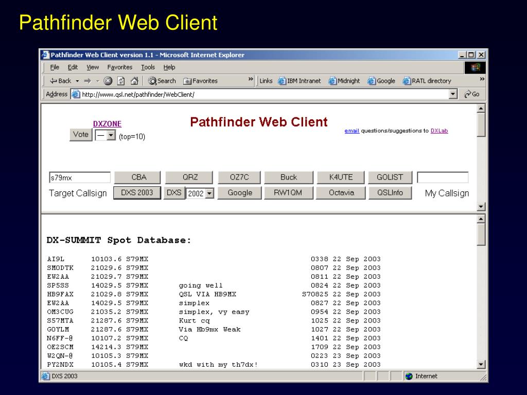This screenshot has height=395, width=527.
Task: Click the Buck button
Action: 289,177
